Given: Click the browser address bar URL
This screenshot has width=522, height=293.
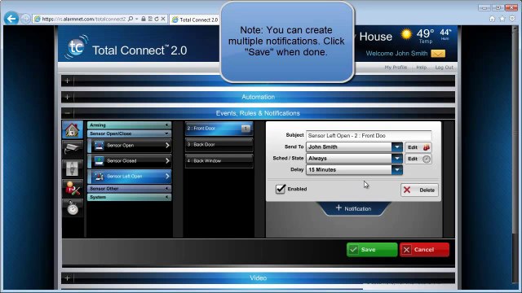Looking at the screenshot, I should 83,19.
